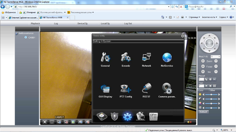Select CAM01 in the device tree
The width and height of the screenshot is (236, 132).
coord(32,38)
